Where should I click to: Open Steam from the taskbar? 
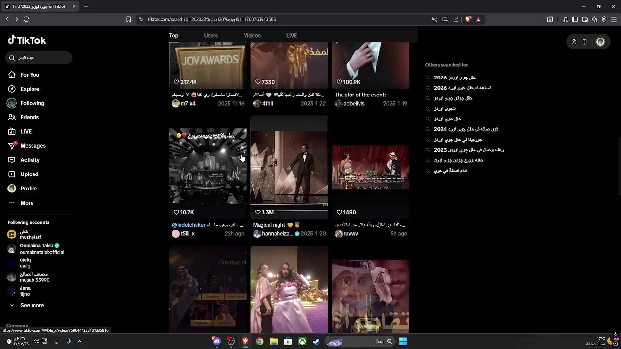click(x=316, y=341)
